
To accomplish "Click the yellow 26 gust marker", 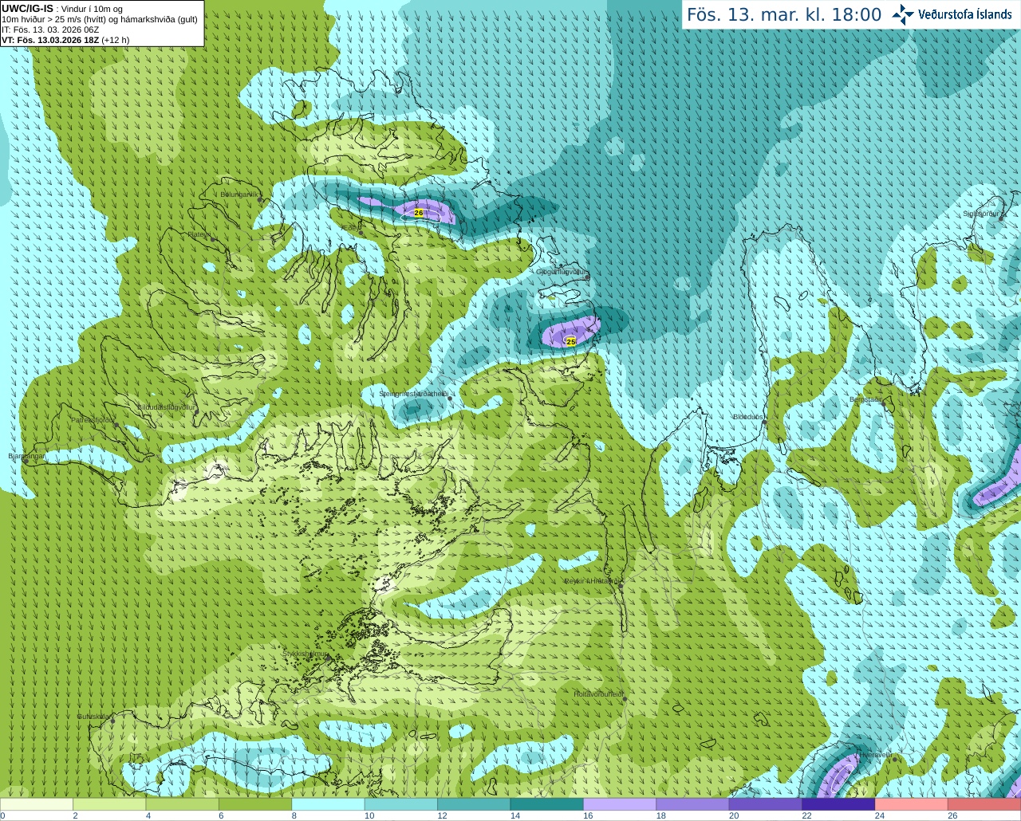I will (x=419, y=213).
